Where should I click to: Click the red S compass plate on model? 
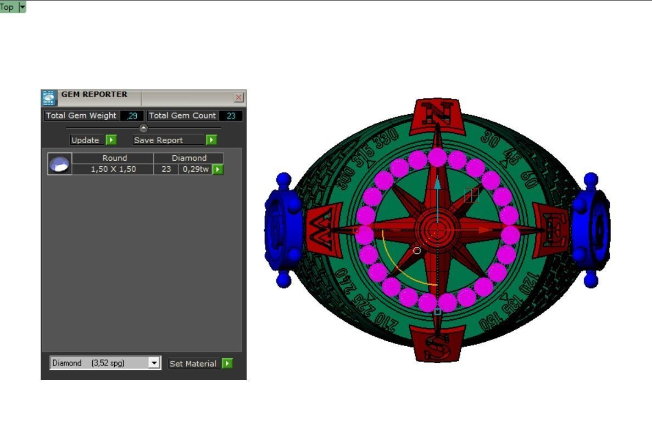tap(437, 343)
